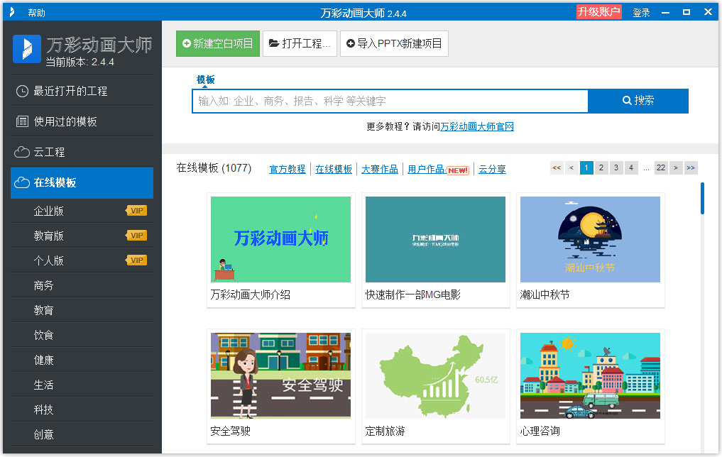Open 定制旅游 template thumbnail

436,375
